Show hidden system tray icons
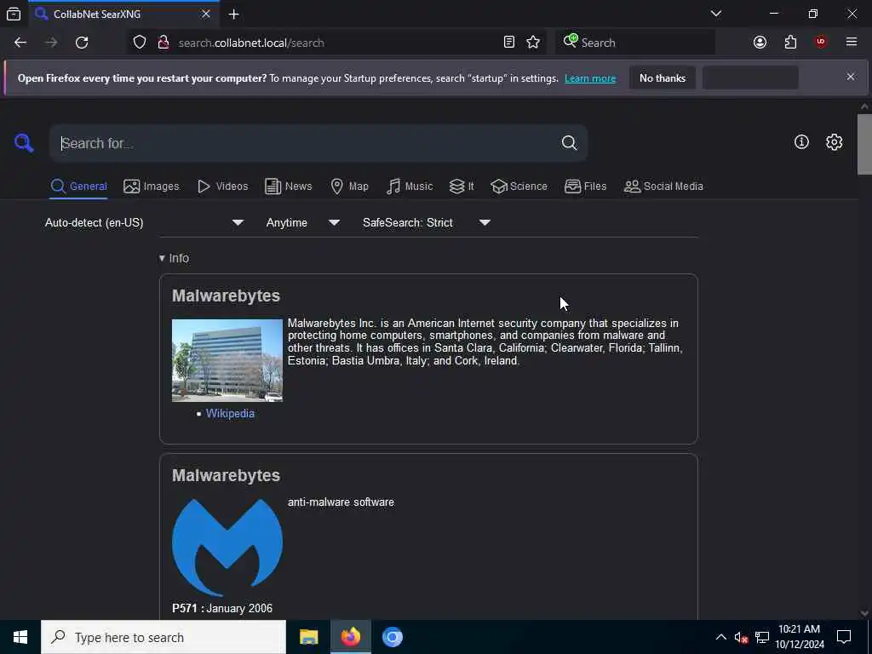The height and width of the screenshot is (654, 872). (x=720, y=637)
